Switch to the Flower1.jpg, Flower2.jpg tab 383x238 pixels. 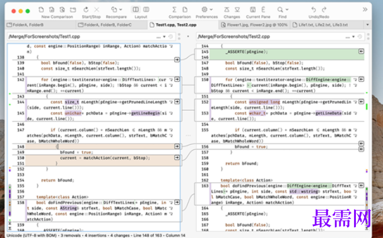pos(254,25)
